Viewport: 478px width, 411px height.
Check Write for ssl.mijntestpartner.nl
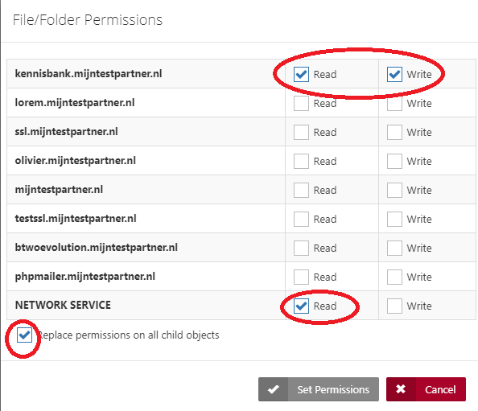(394, 132)
